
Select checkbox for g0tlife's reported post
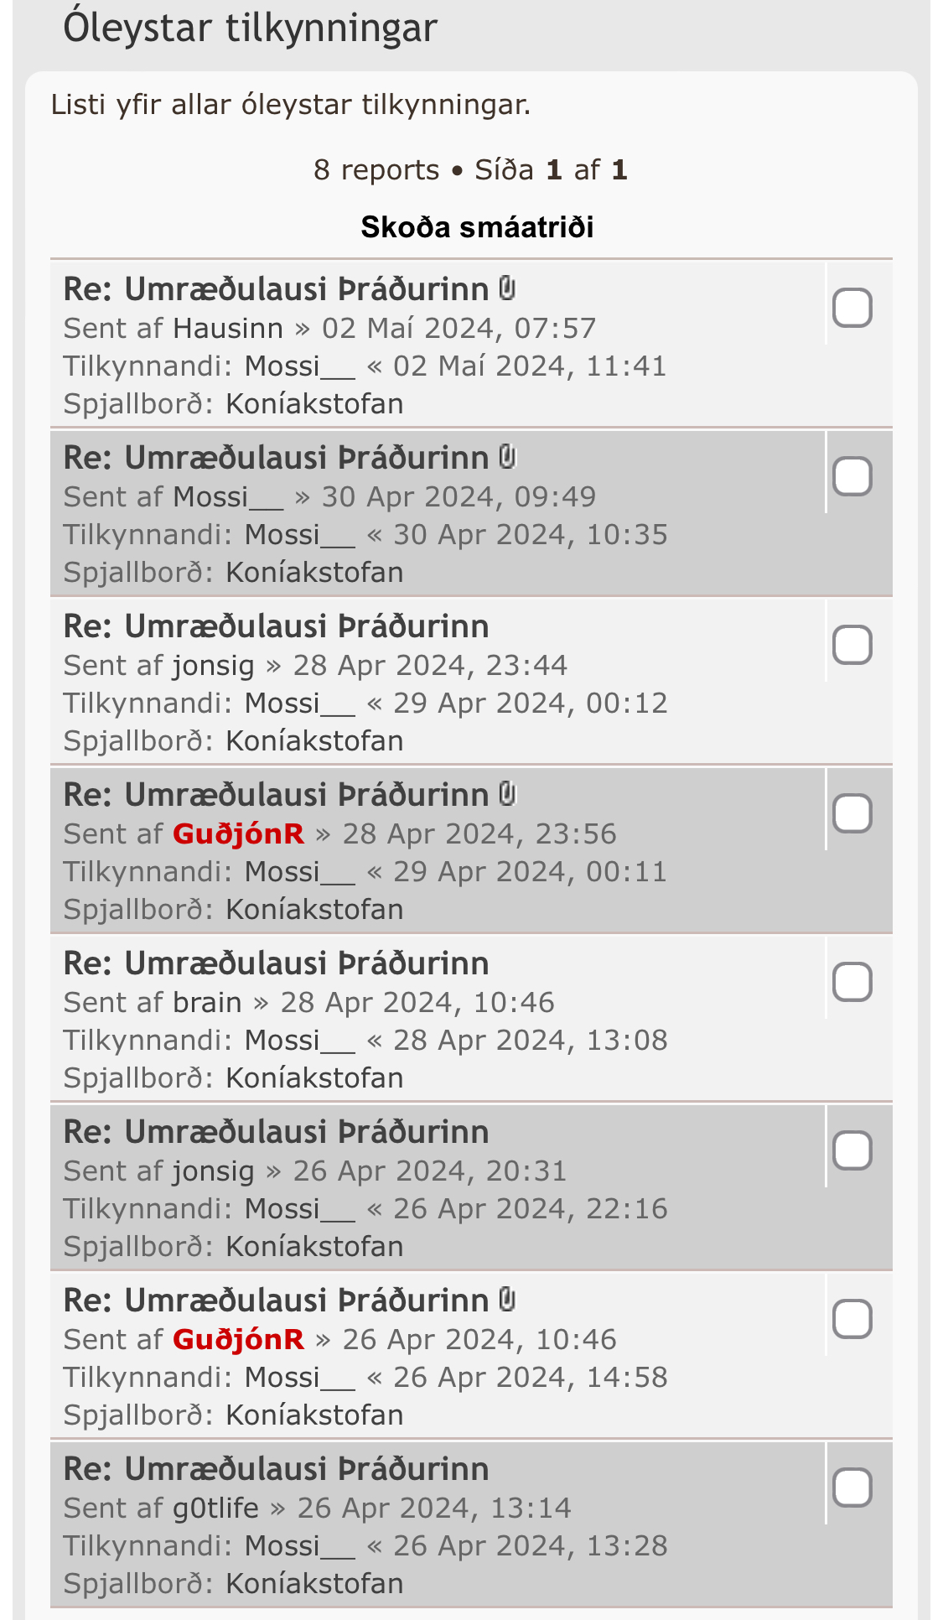(852, 1488)
